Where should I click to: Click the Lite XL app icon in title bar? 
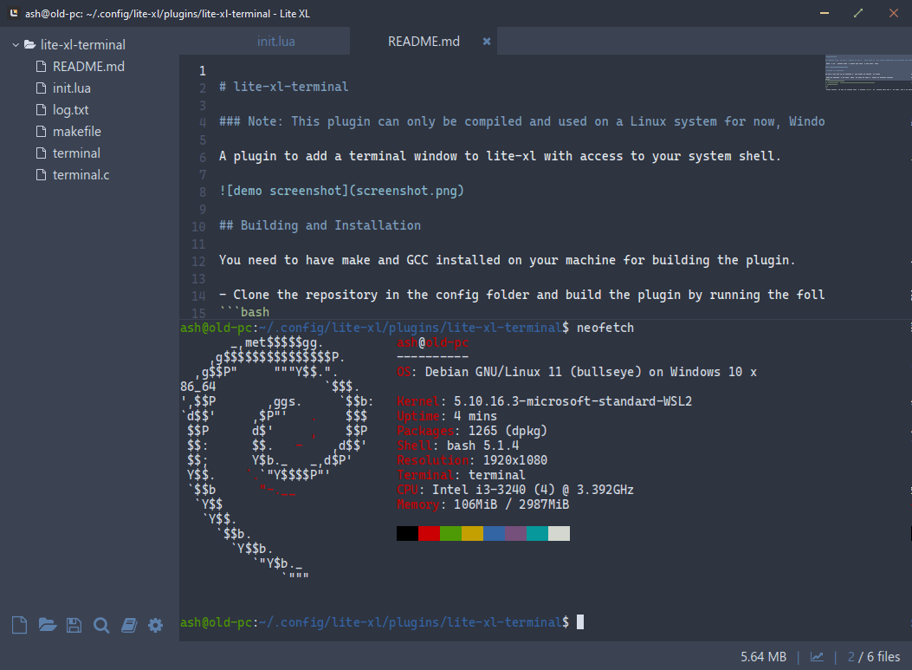(x=13, y=13)
